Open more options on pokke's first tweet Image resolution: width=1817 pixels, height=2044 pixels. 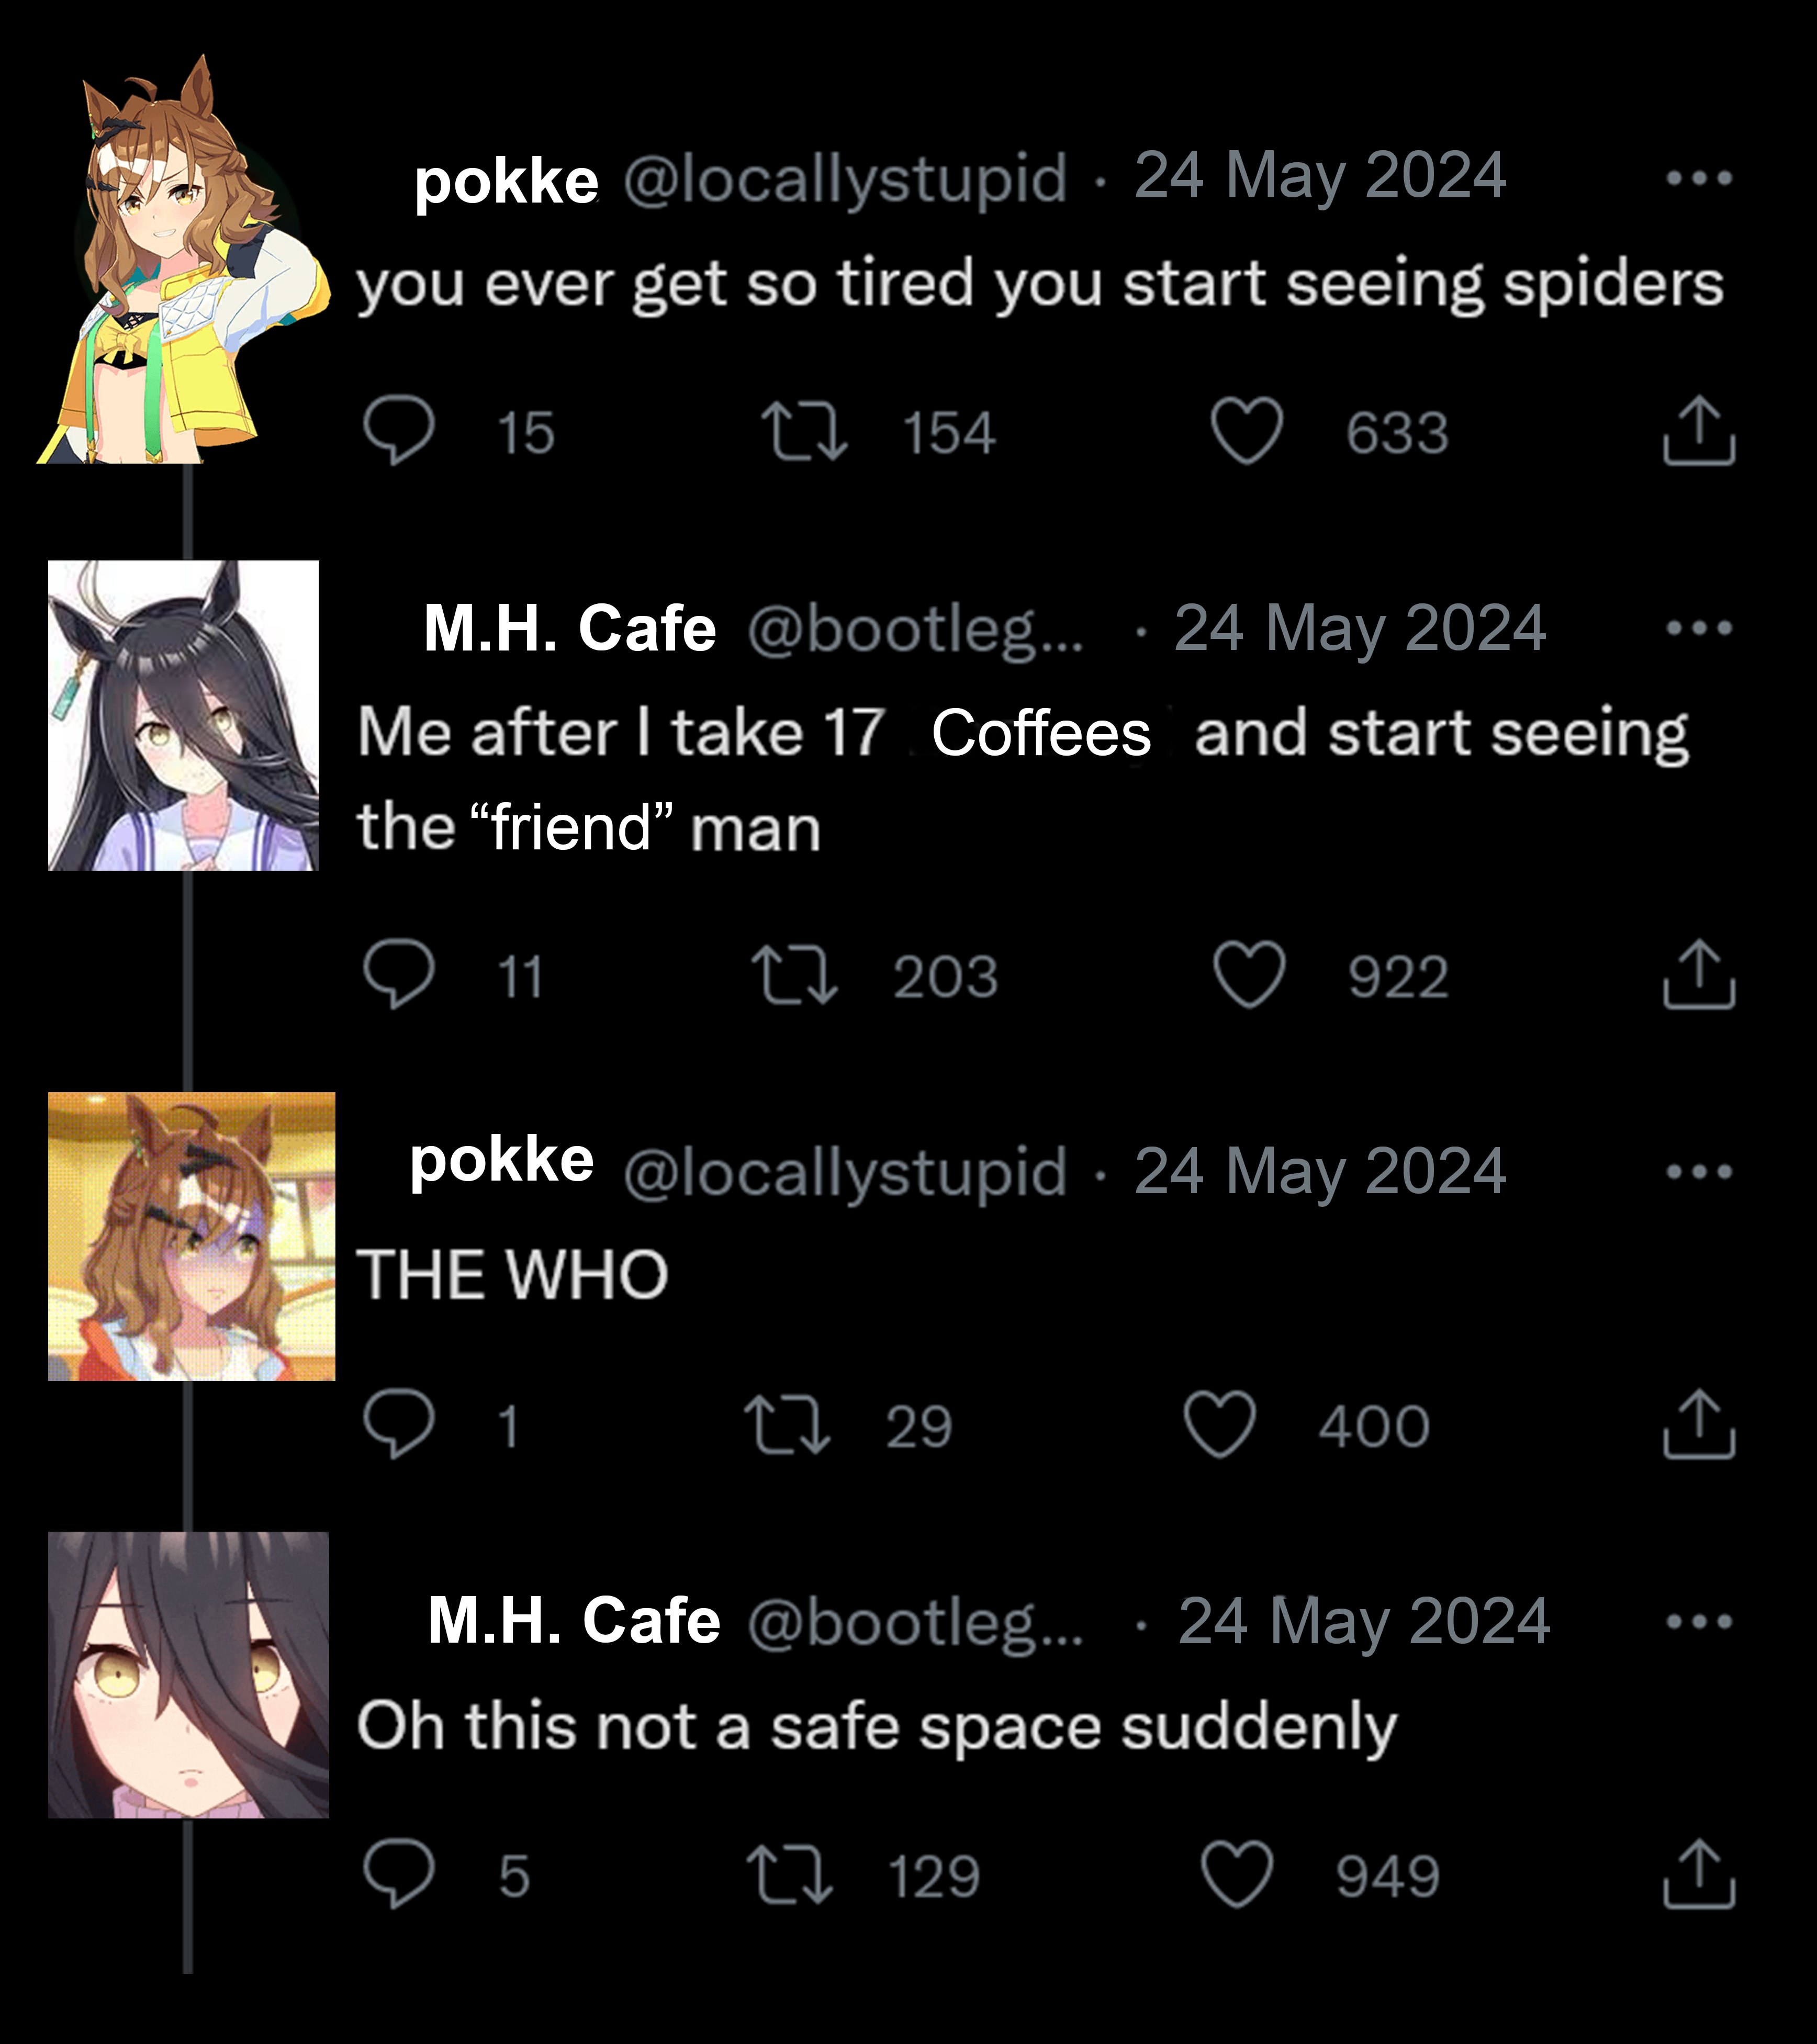[1699, 179]
